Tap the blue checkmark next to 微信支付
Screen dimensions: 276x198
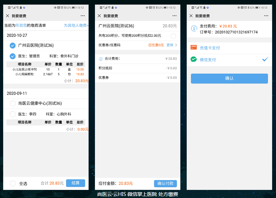(265, 59)
